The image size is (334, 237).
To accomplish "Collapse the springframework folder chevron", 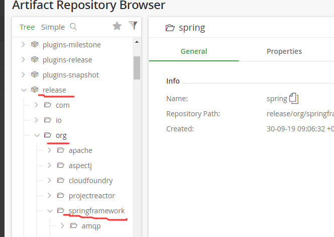I will point(50,211).
